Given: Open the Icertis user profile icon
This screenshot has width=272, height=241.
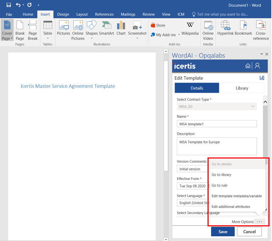Looking at the screenshot, I should pyautogui.click(x=258, y=66).
